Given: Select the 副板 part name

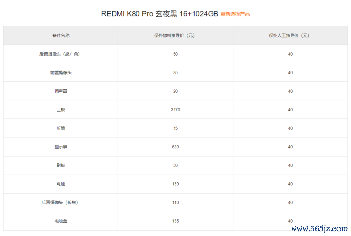Looking at the screenshot, I should pos(61,165).
